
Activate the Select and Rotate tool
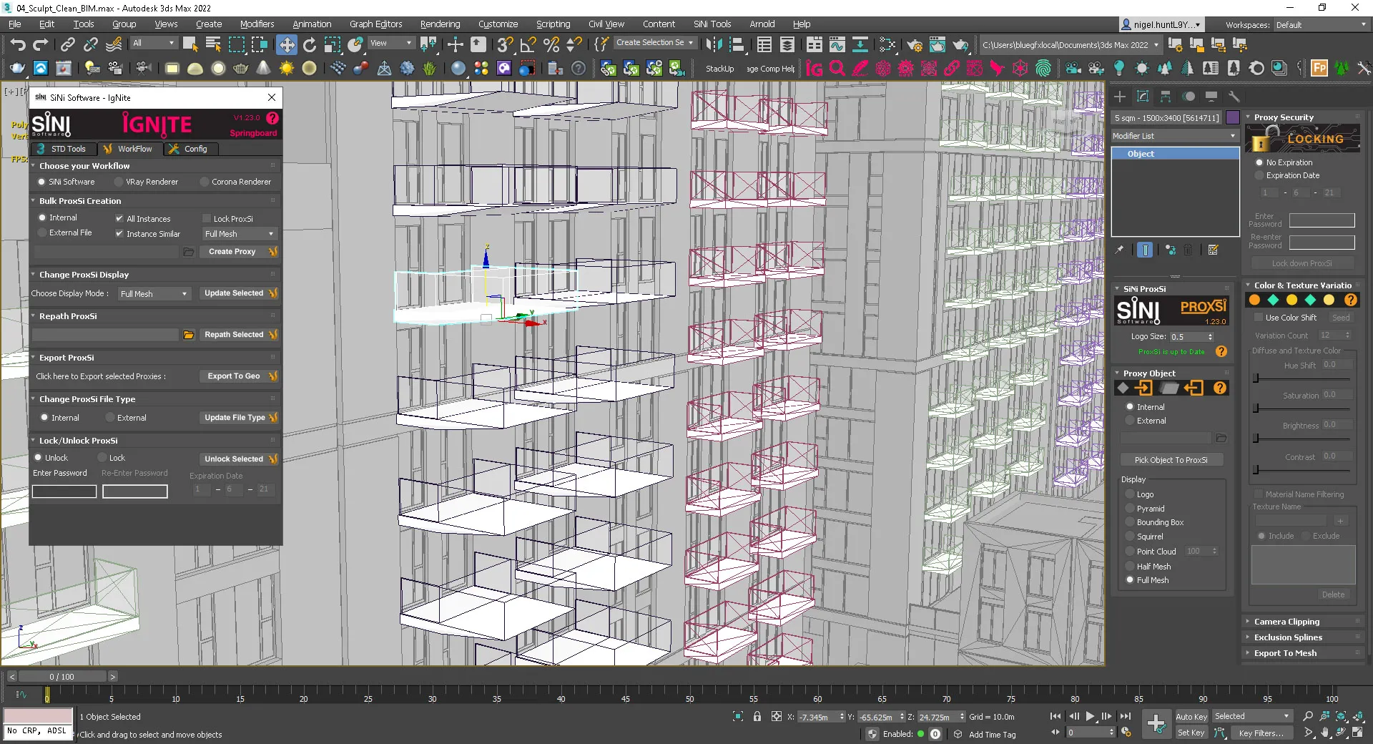tap(310, 45)
